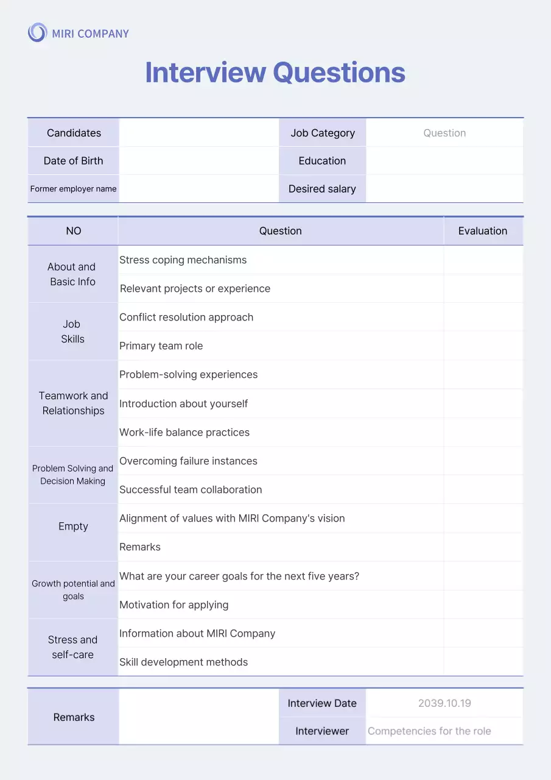
Task: Click evaluation cell for Stress coping mechanisms
Action: pos(483,260)
